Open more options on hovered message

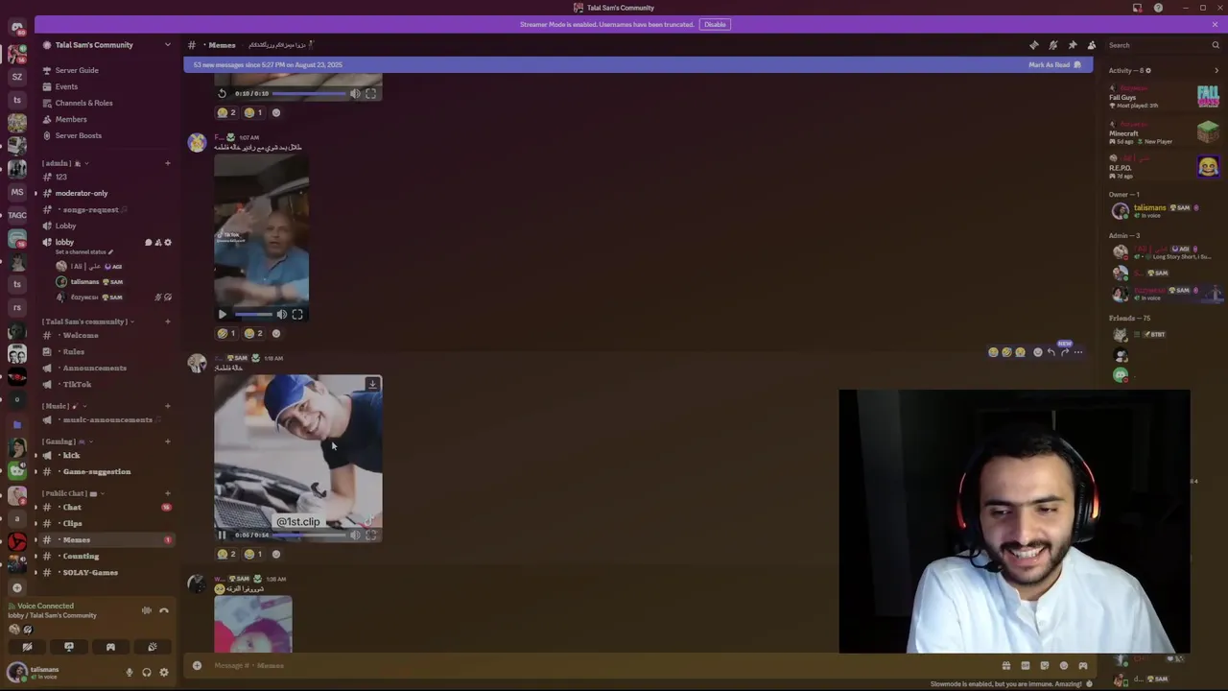(x=1078, y=352)
